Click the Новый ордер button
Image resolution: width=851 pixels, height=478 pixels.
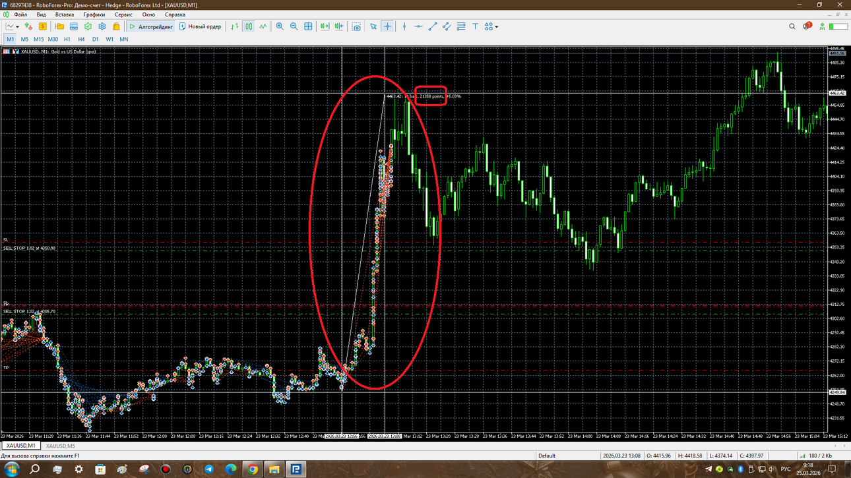(201, 26)
